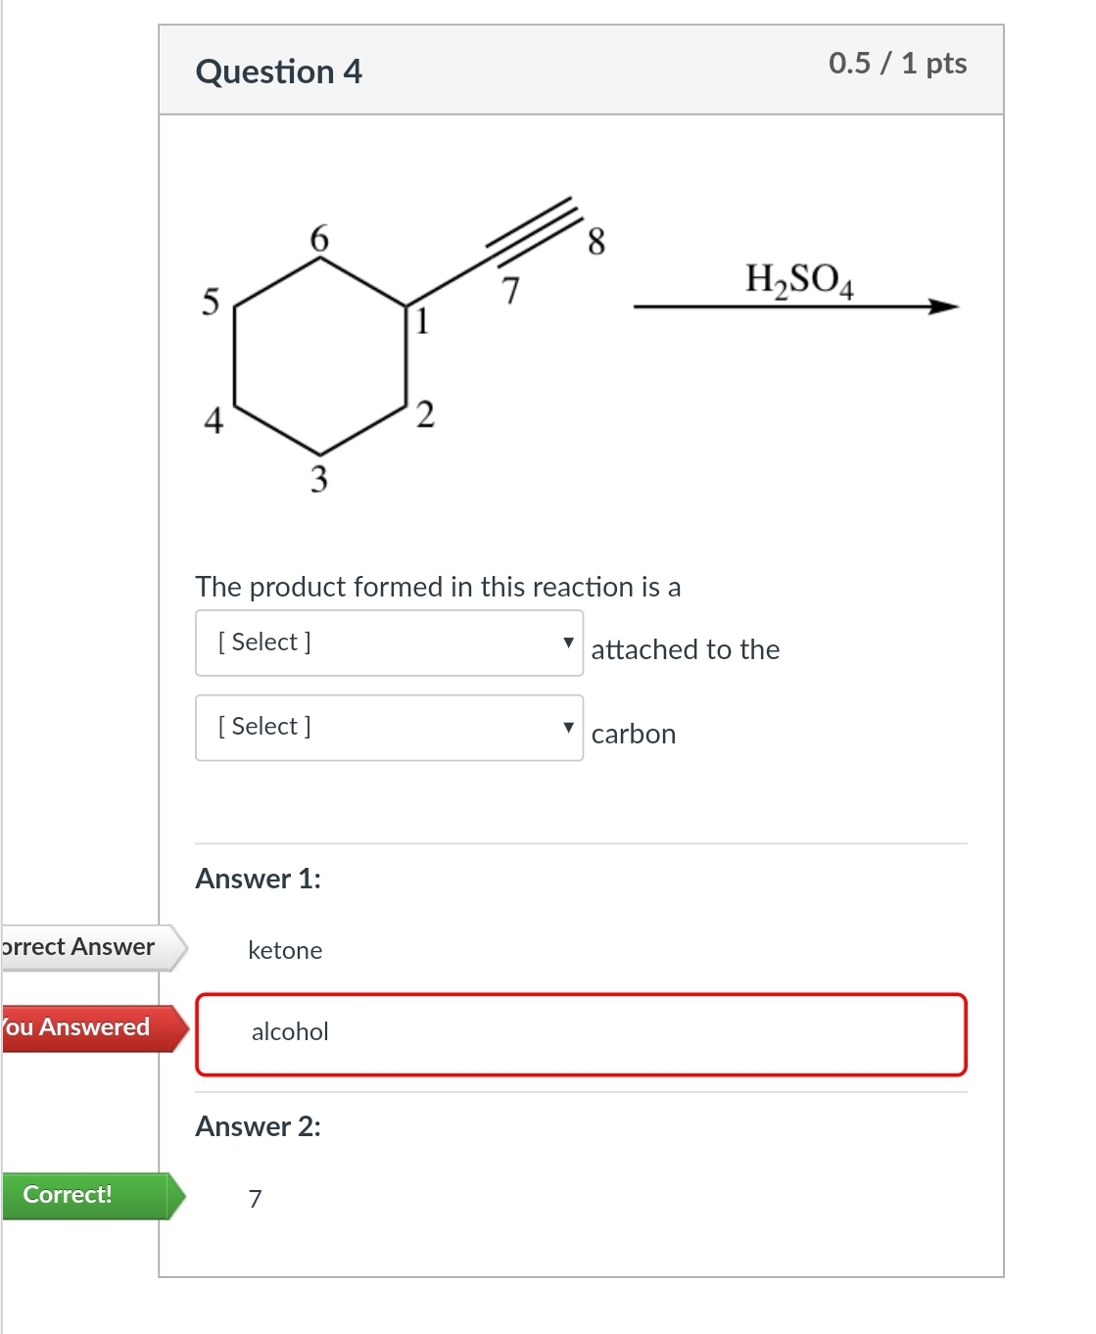
Task: Click the "Question 4" heading
Action: pyautogui.click(x=279, y=71)
